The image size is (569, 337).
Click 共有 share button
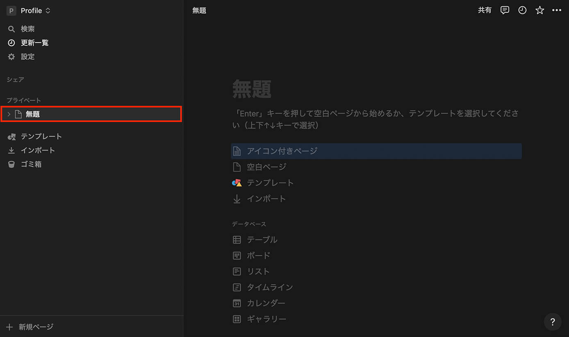pyautogui.click(x=485, y=10)
